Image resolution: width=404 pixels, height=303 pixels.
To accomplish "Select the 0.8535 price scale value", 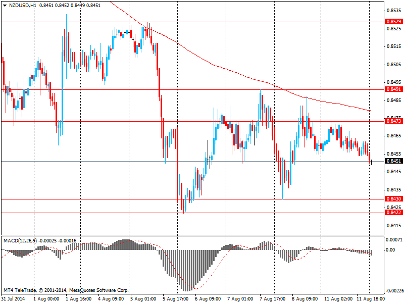I will point(394,11).
